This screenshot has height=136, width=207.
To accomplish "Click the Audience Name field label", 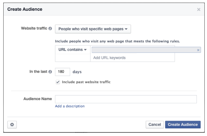I will (38, 99).
